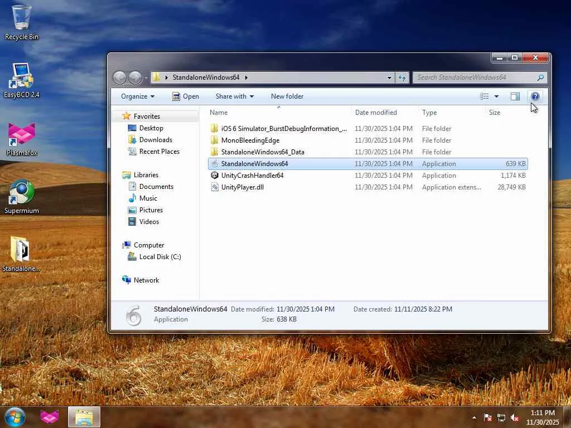Sort by the Size column header
This screenshot has height=428, width=571.
[494, 113]
